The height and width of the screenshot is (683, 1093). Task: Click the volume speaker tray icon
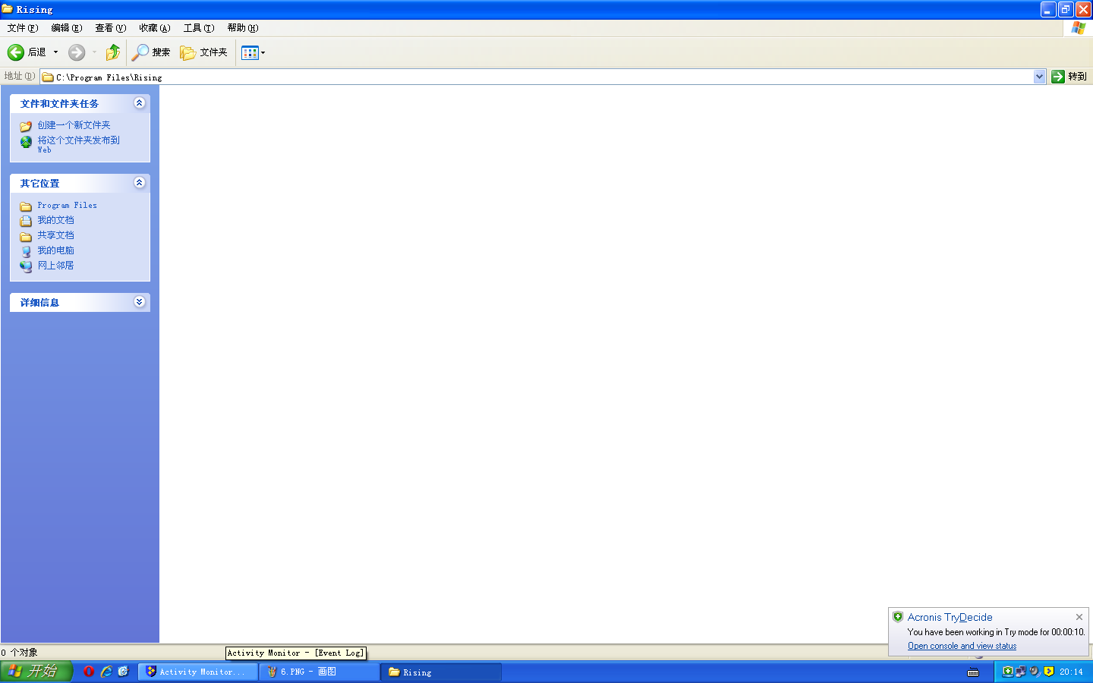tap(1035, 672)
